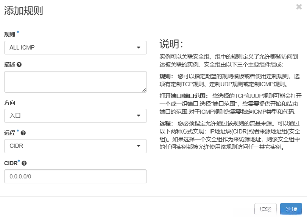
Task: Click the help icon next to CIDR label
Action: tap(24, 163)
